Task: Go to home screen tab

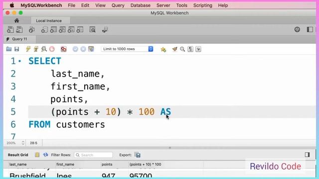Action: point(16,20)
